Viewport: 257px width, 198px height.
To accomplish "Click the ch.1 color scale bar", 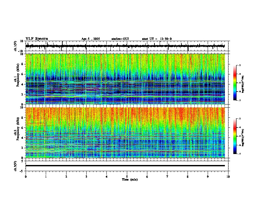I will click(235, 83).
